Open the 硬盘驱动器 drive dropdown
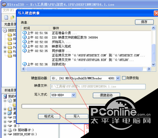158x138 pixels. [x=118, y=78]
